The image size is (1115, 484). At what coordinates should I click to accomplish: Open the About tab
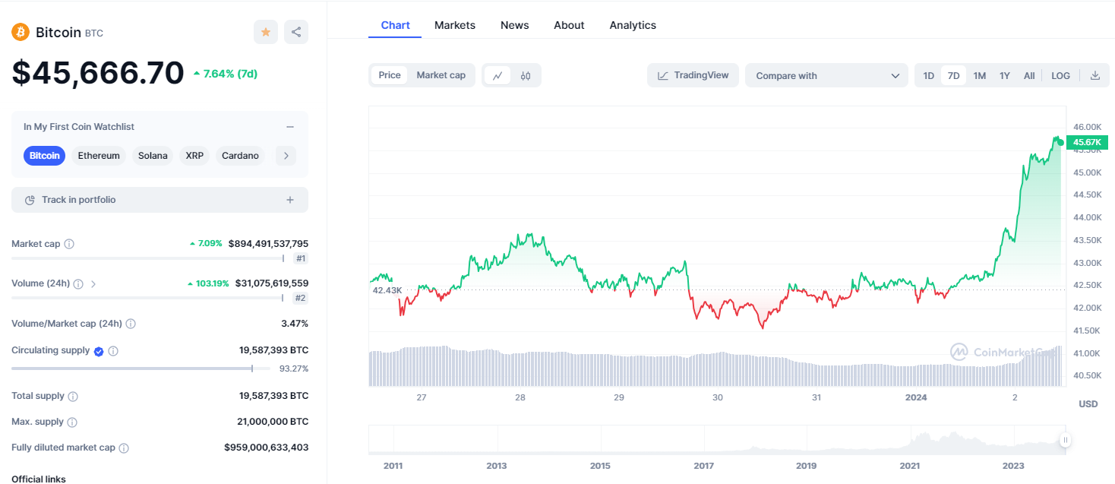coord(569,25)
